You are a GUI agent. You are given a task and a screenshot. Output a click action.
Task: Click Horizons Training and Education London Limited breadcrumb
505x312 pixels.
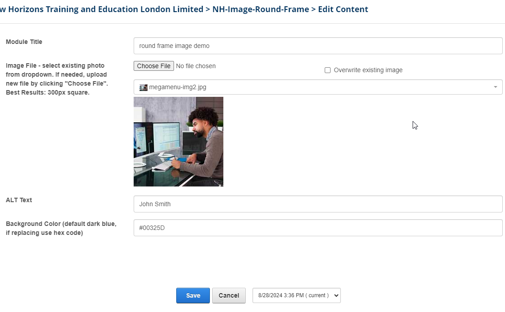[x=103, y=9]
